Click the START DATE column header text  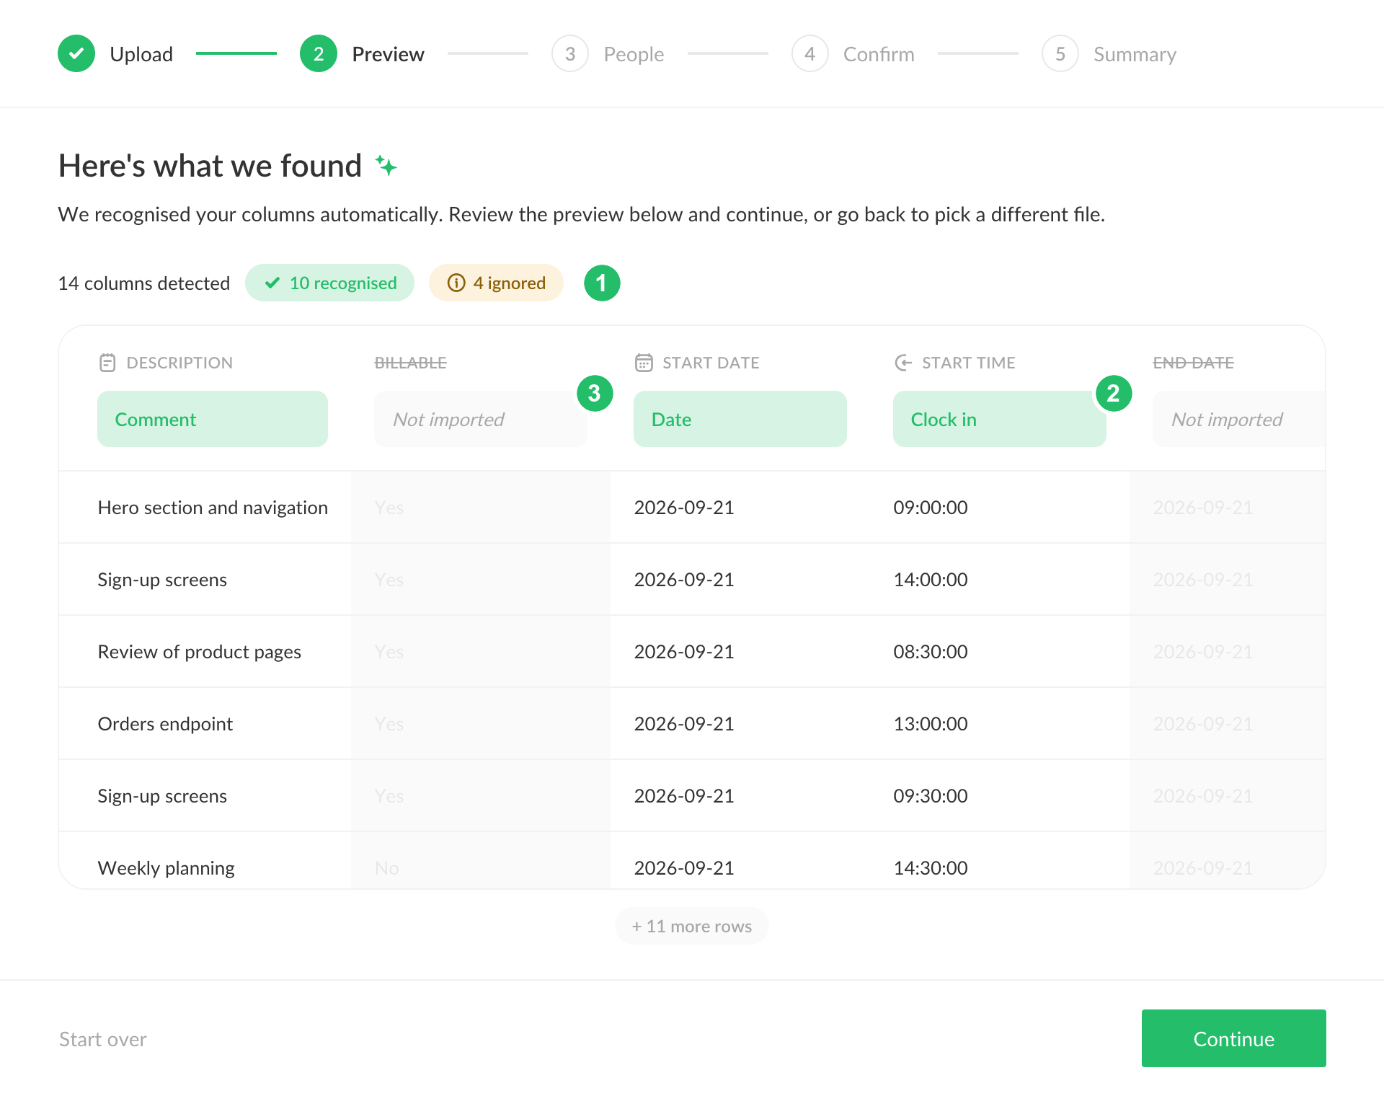(711, 363)
